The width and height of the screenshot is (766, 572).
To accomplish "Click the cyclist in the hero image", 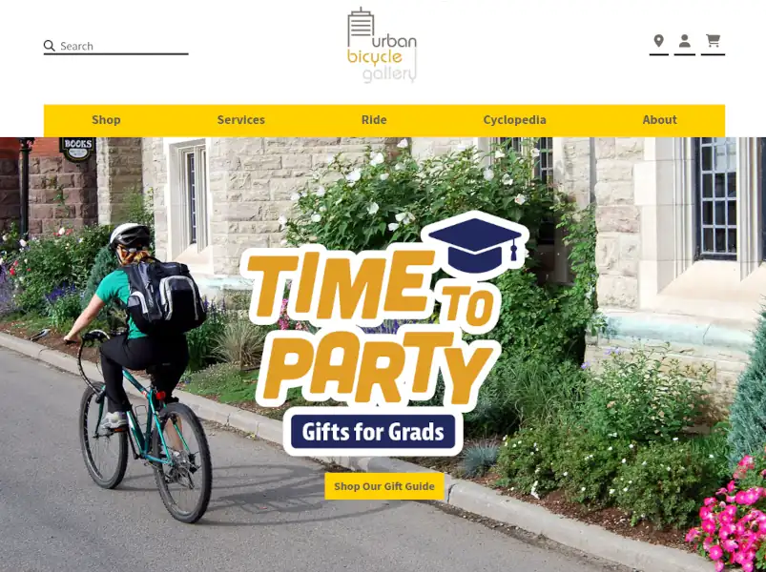I will point(142,372).
